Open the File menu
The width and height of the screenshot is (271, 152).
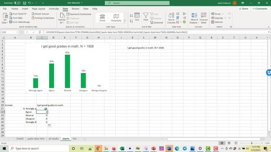5,8
